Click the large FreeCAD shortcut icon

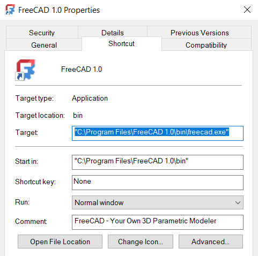click(25, 70)
